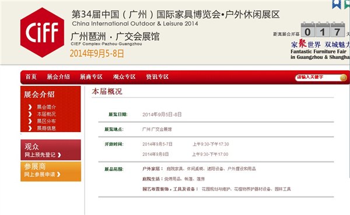Open the 首页 menu item
The width and height of the screenshot is (350, 215).
pyautogui.click(x=31, y=77)
